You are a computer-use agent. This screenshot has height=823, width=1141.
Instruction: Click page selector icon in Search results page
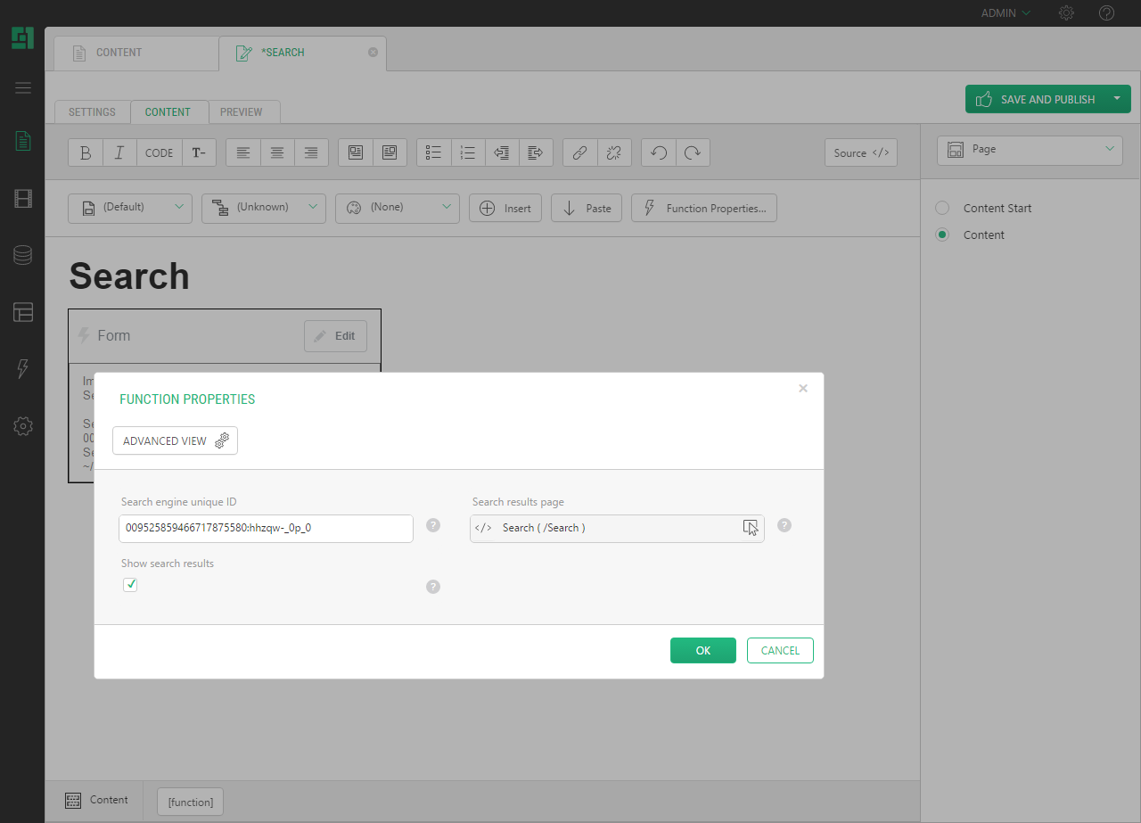coord(751,528)
